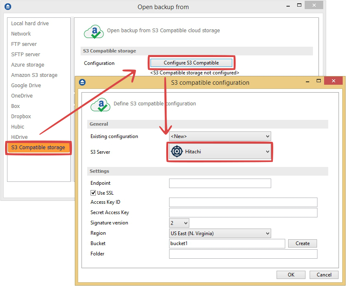Select Network in the backup source list
346x286 pixels.
point(21,34)
